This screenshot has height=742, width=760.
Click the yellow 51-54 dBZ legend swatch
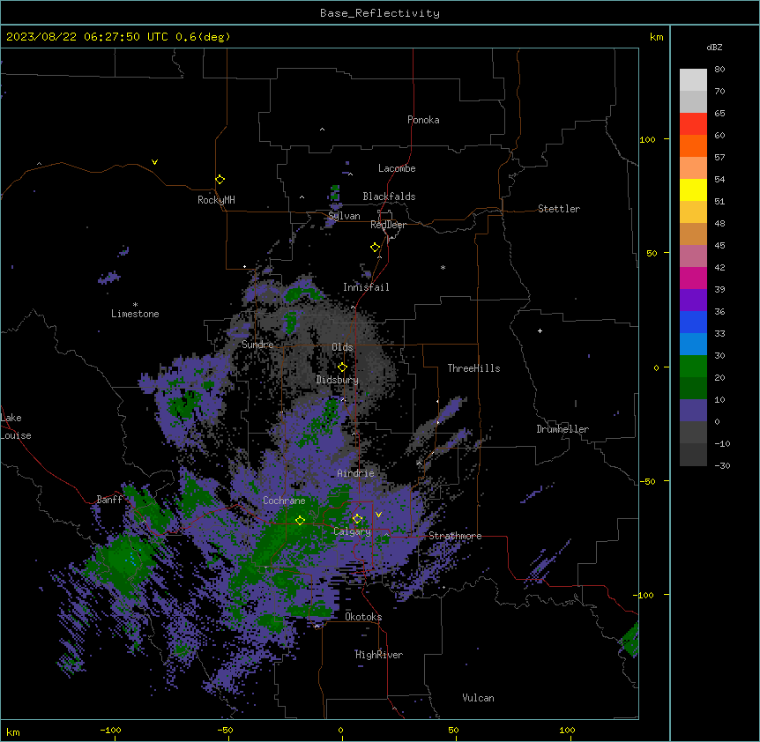(x=693, y=189)
